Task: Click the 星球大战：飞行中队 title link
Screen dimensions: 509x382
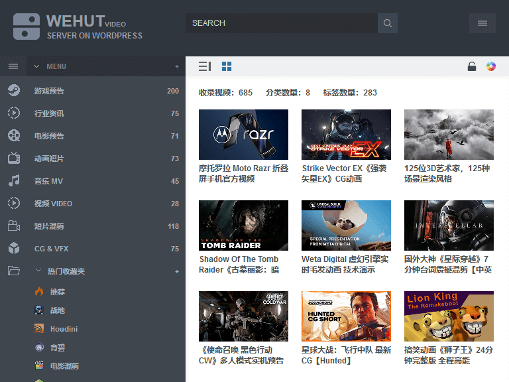Action: (346, 355)
